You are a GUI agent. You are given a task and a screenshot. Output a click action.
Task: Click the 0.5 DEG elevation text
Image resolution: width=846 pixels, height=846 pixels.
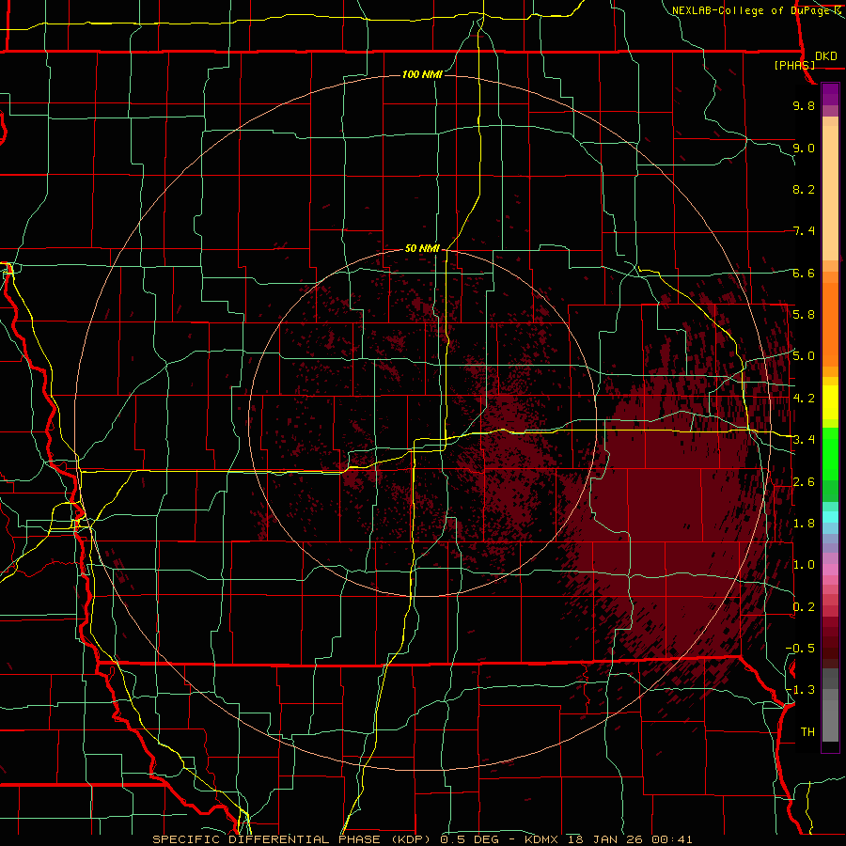click(x=471, y=839)
